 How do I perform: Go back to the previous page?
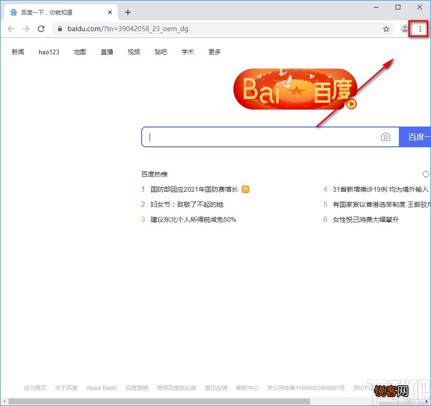[x=11, y=29]
